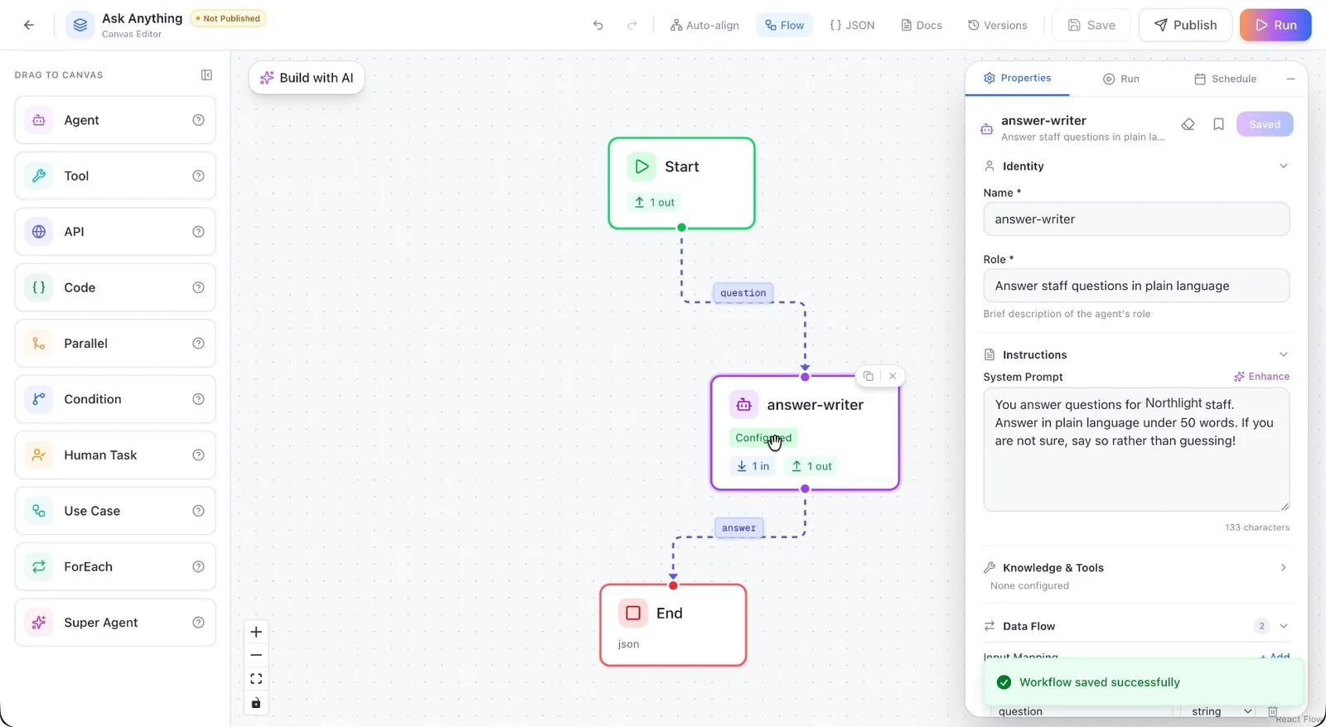Redo the last canvas action
Viewport: 1326px width, 727px height.
pyautogui.click(x=632, y=25)
